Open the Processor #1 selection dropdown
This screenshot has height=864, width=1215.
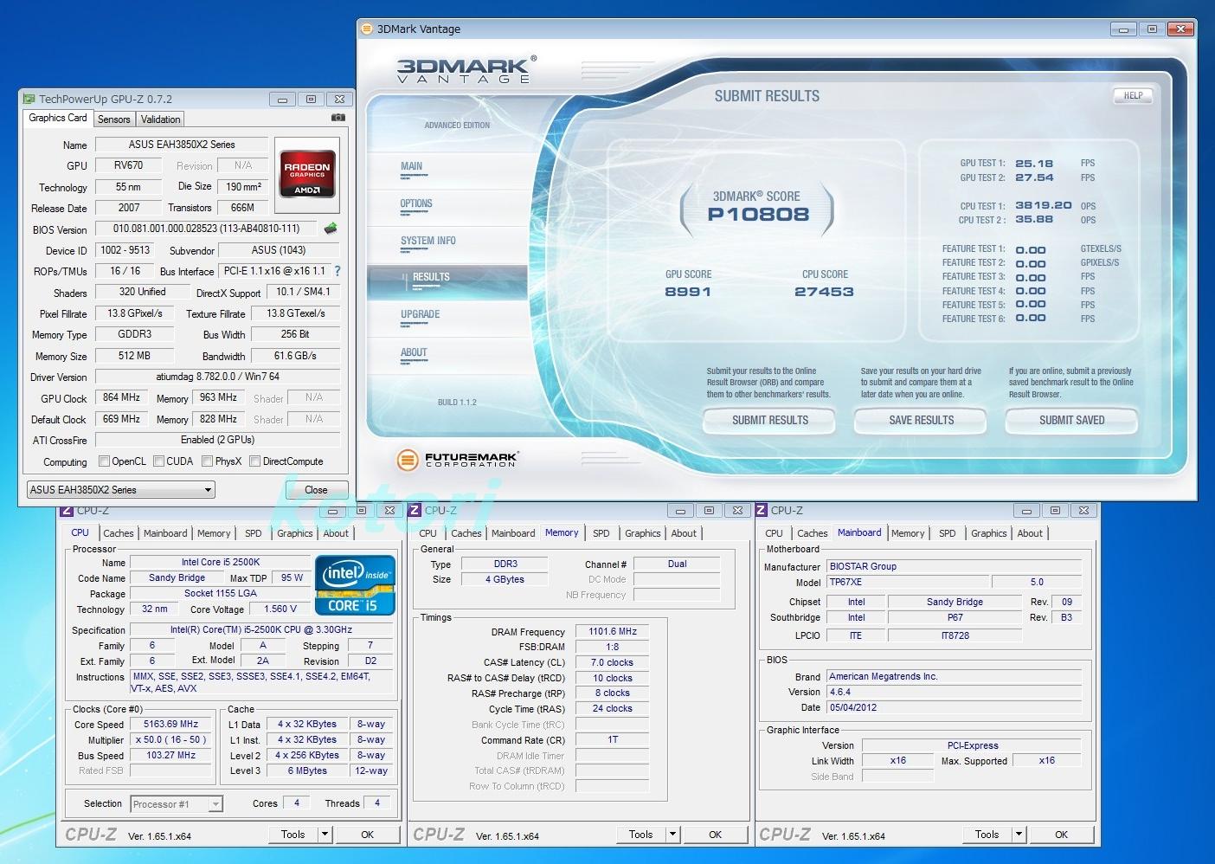click(177, 804)
